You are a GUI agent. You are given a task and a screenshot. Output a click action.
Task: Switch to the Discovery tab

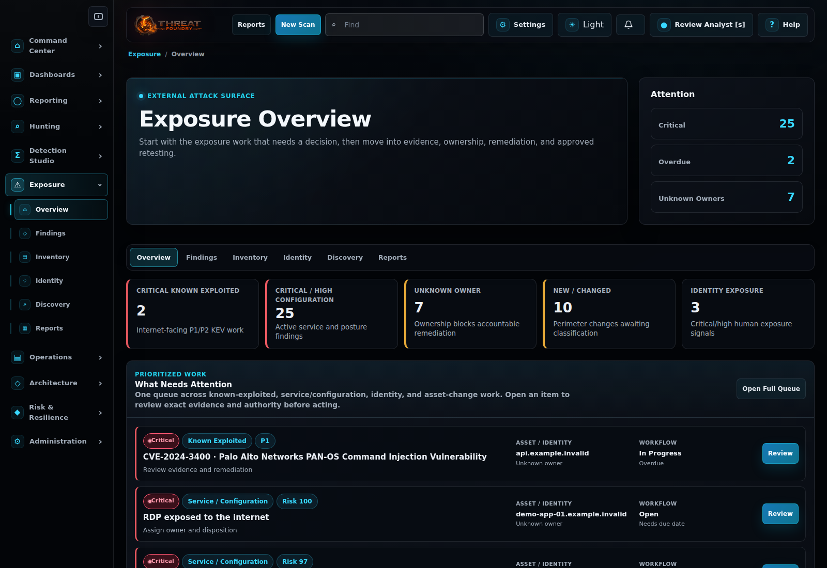click(345, 258)
